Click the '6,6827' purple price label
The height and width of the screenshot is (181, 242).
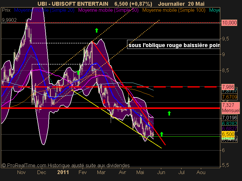coord(230,129)
